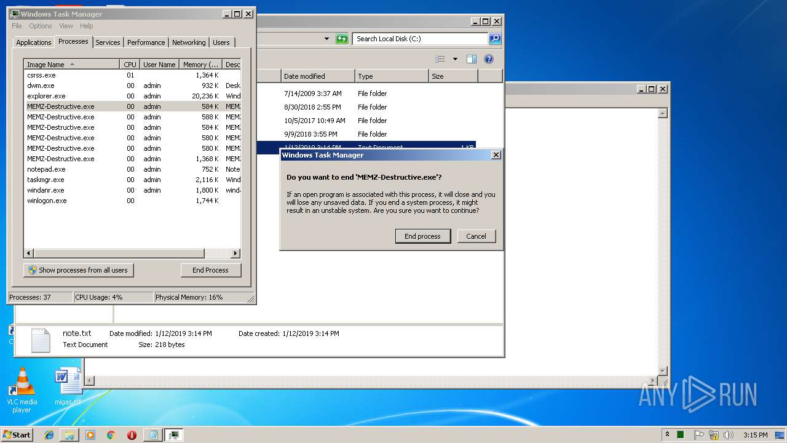Select the MEMZ-Destructive.exe row using 1,368 K
This screenshot has width=787, height=443.
click(x=132, y=159)
